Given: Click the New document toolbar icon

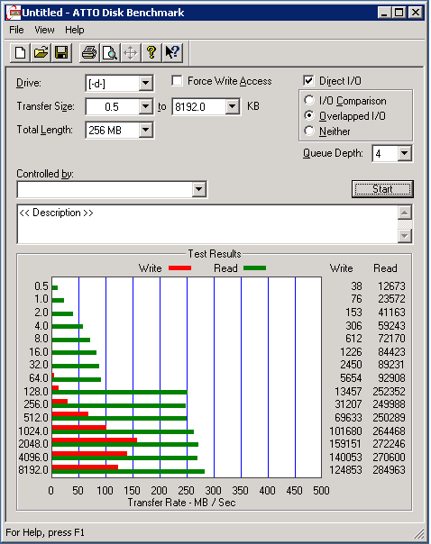Looking at the screenshot, I should 20,53.
